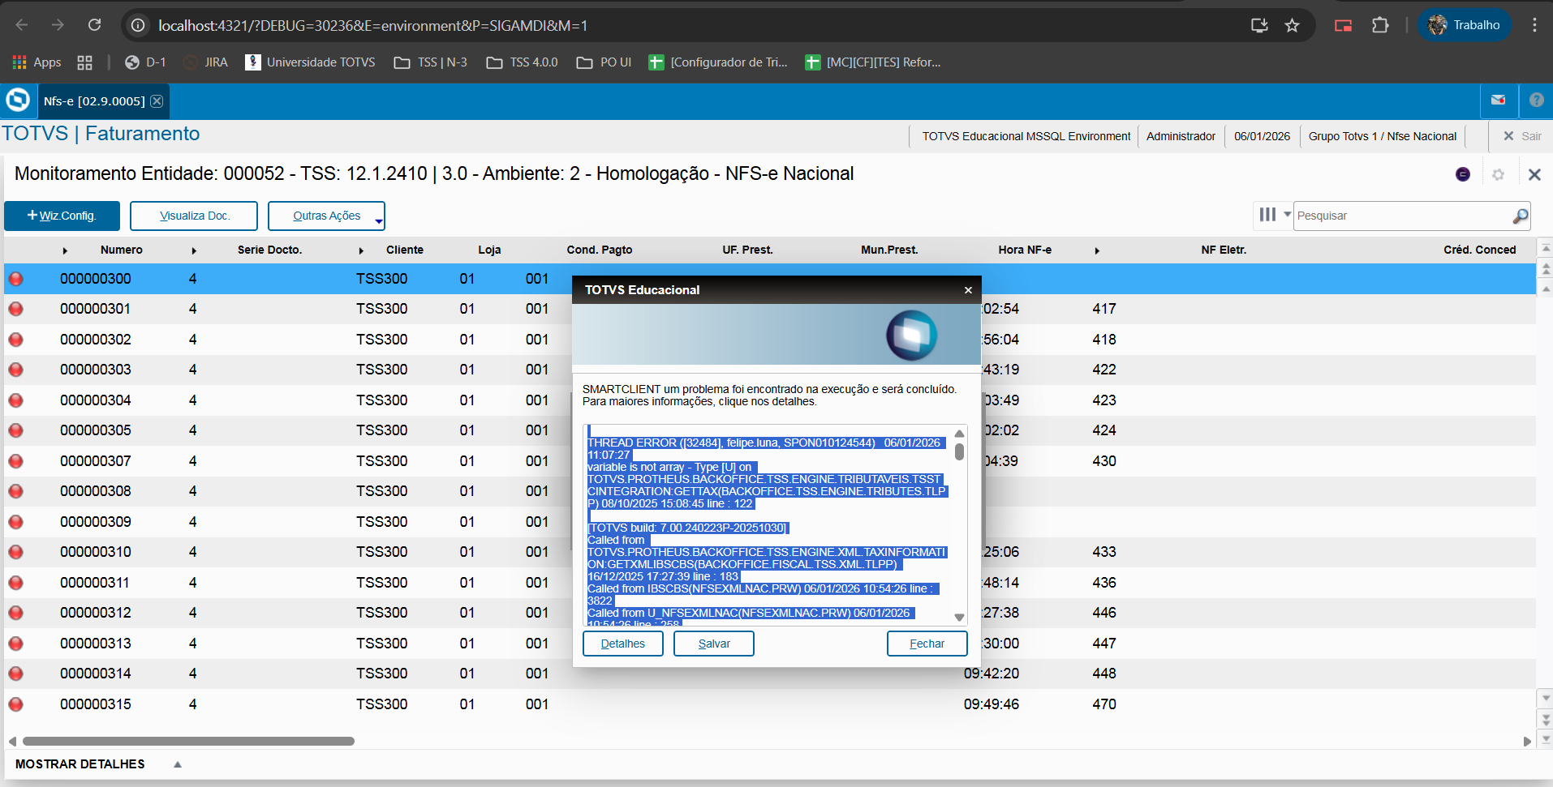Sort by Cliente column header

405,250
